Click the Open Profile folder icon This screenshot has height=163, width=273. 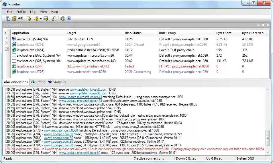point(36,19)
